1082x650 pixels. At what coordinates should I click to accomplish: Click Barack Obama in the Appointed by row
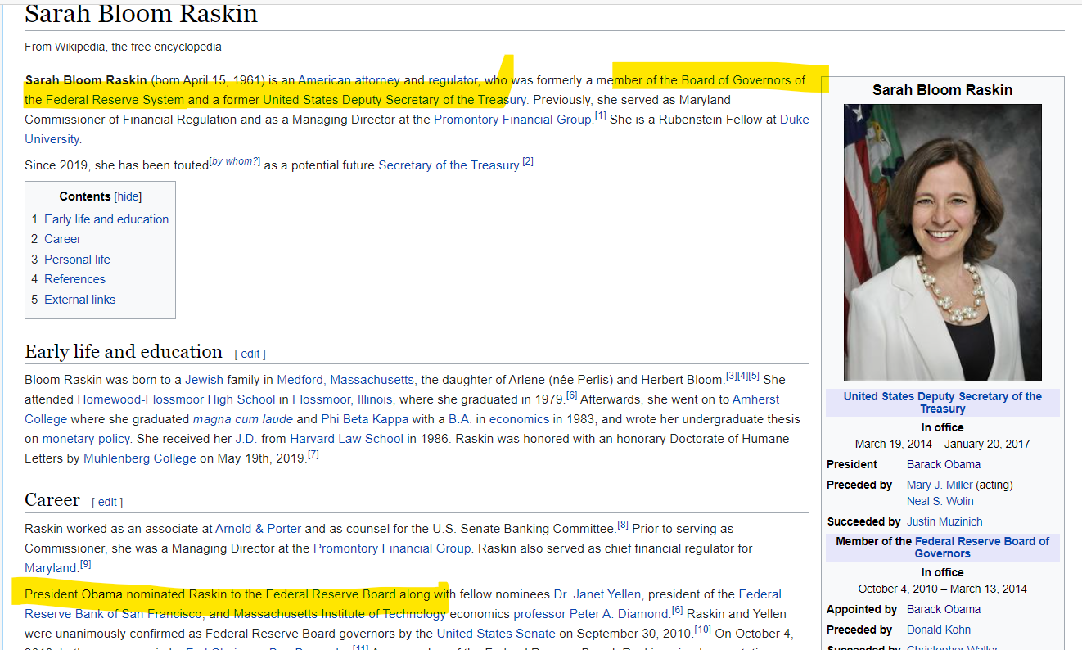pos(944,609)
